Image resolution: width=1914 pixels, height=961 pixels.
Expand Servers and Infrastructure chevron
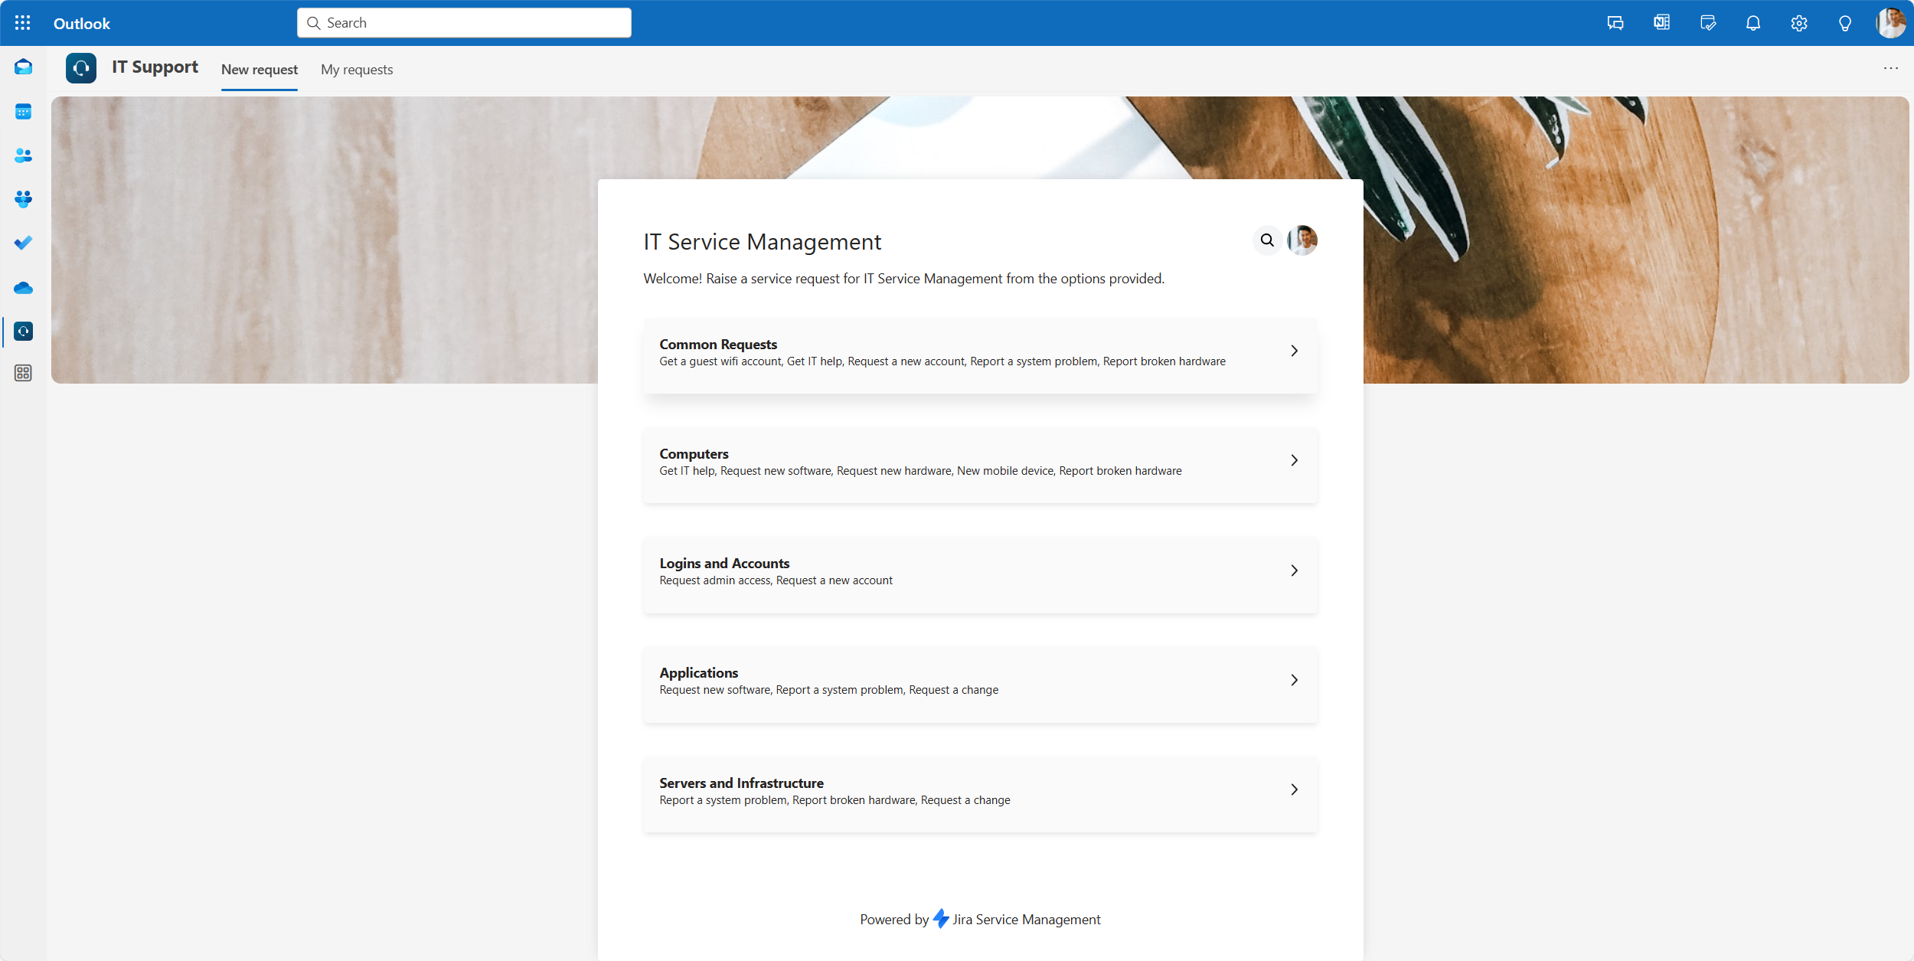(x=1295, y=789)
